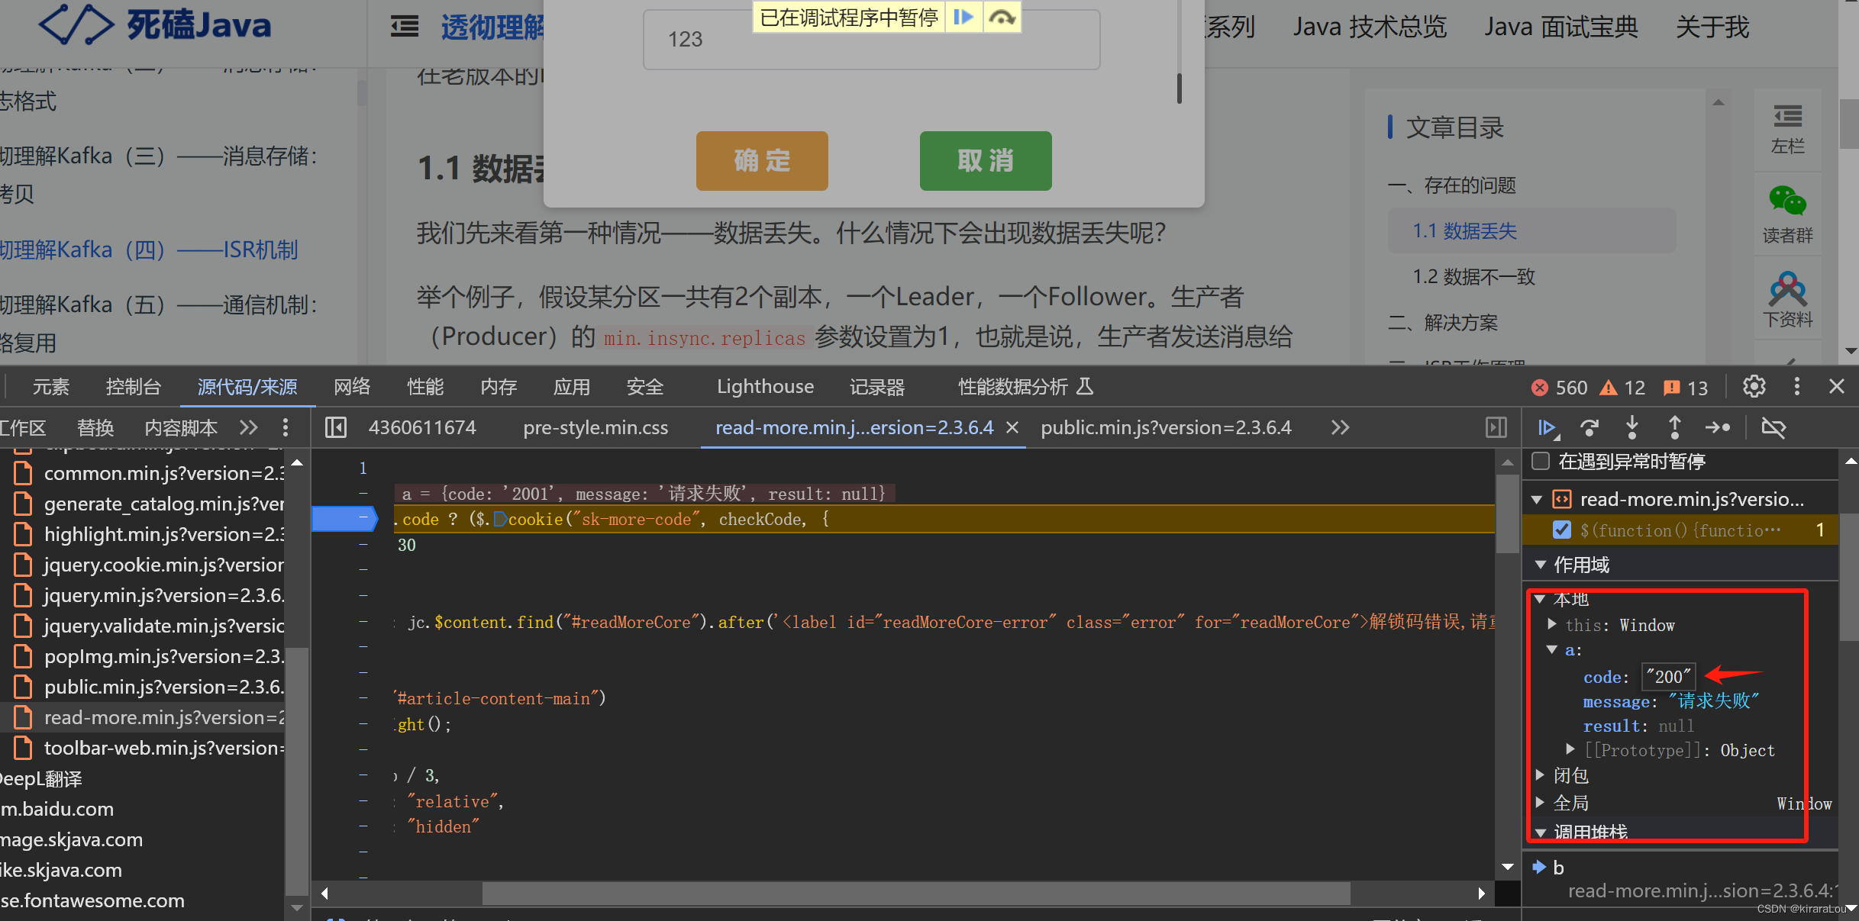1859x921 pixels.
Task: Open pre-style.min.css source tab
Action: (x=595, y=427)
